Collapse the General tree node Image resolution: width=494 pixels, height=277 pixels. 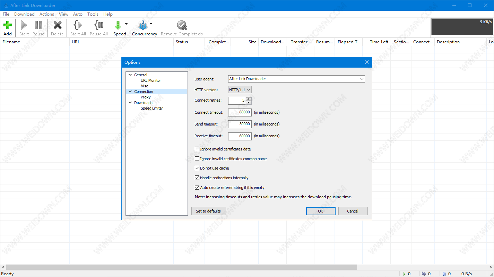pos(130,75)
